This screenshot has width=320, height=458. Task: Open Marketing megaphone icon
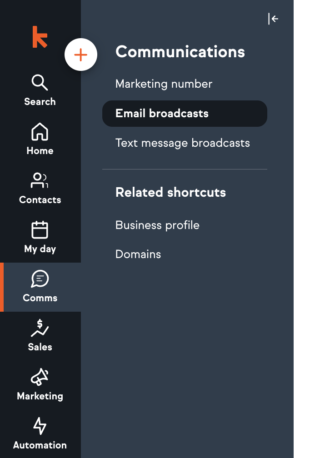40,377
